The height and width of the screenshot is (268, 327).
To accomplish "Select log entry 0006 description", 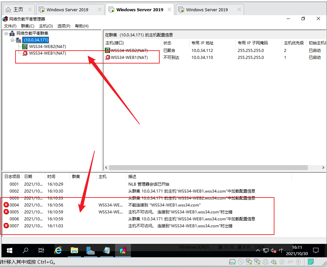I will click(x=192, y=219).
